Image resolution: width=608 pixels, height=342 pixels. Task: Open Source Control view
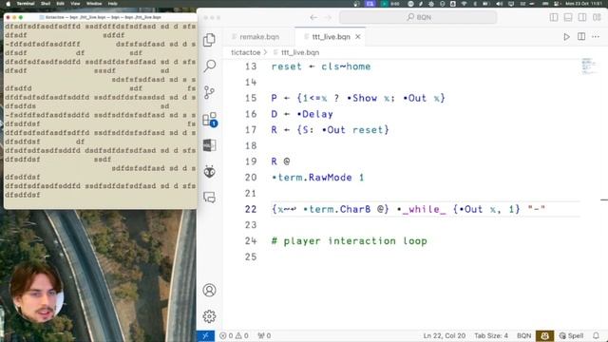(x=209, y=92)
